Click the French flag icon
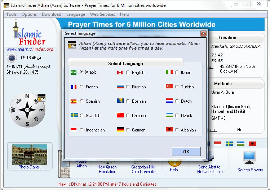 (74, 87)
